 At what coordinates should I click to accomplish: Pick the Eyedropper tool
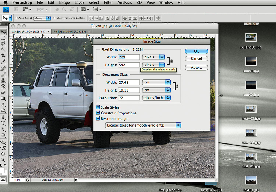click(x=3, y=61)
